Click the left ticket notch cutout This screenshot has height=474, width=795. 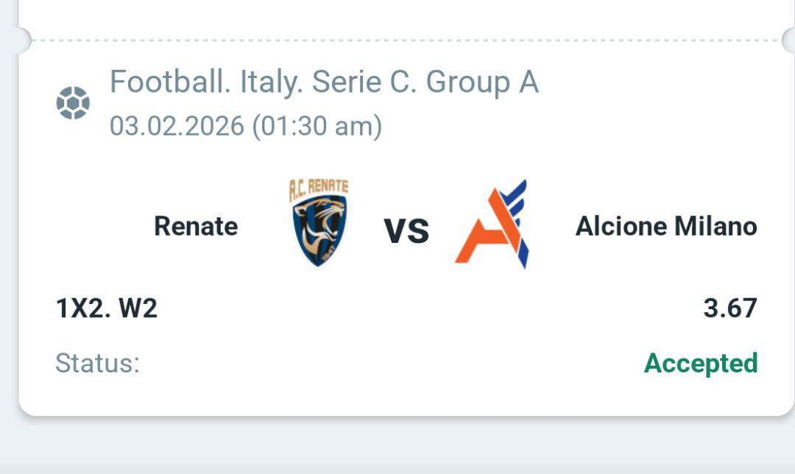pos(21,40)
